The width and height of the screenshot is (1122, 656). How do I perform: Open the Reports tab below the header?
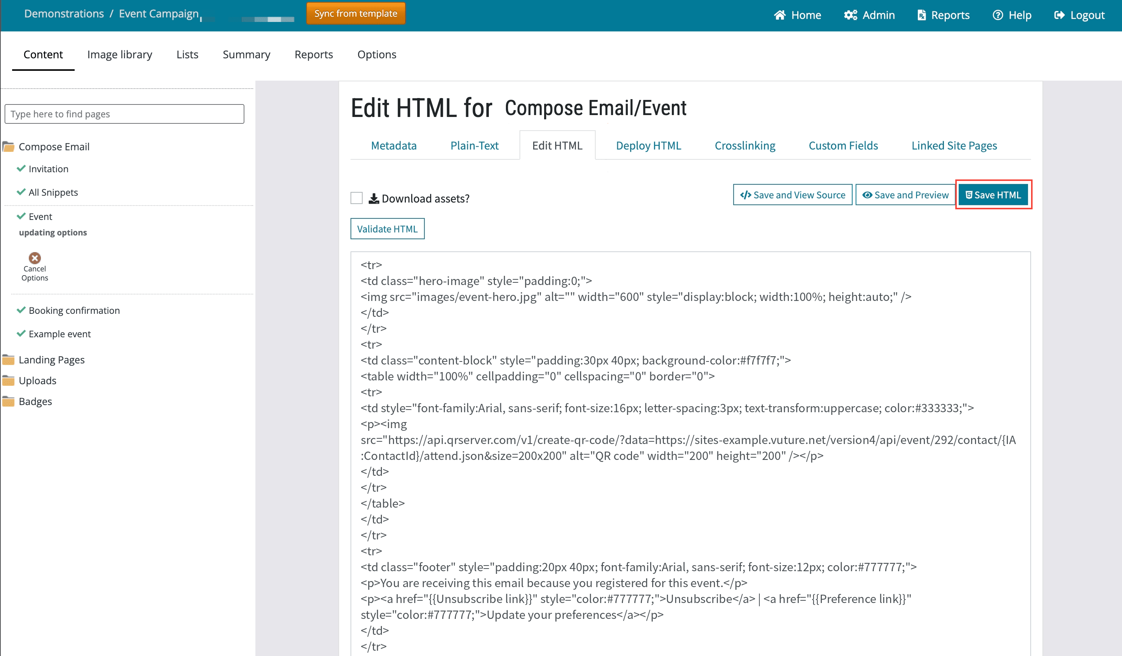[x=314, y=55]
